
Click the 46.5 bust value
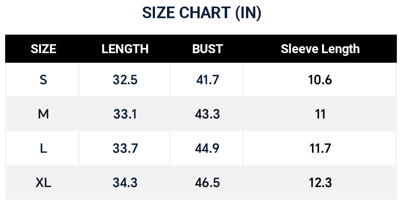208,182
